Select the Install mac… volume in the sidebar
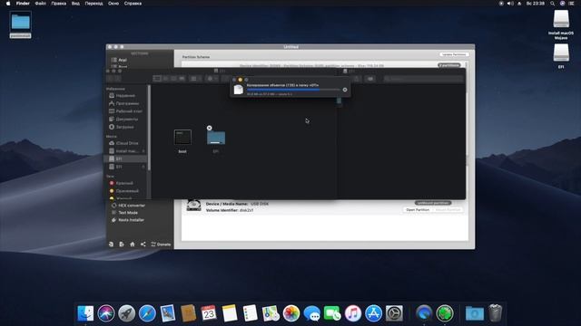 click(x=123, y=151)
